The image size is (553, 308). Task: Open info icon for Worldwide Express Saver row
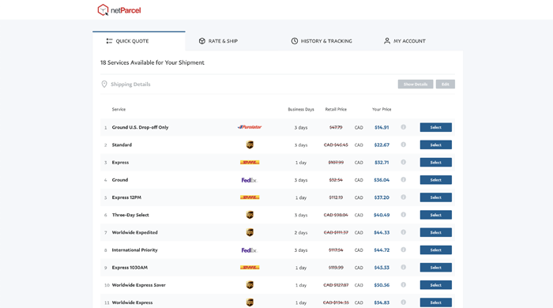pos(404,285)
